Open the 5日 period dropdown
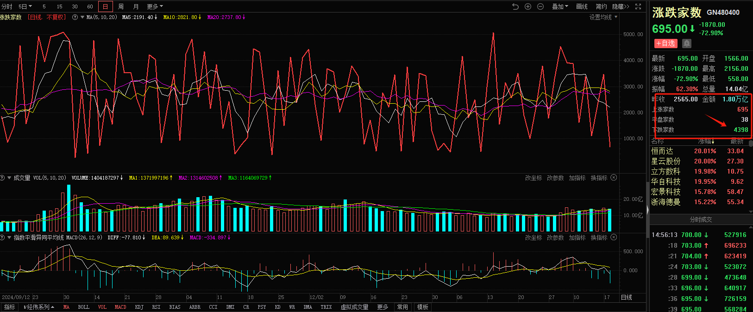 coord(25,6)
